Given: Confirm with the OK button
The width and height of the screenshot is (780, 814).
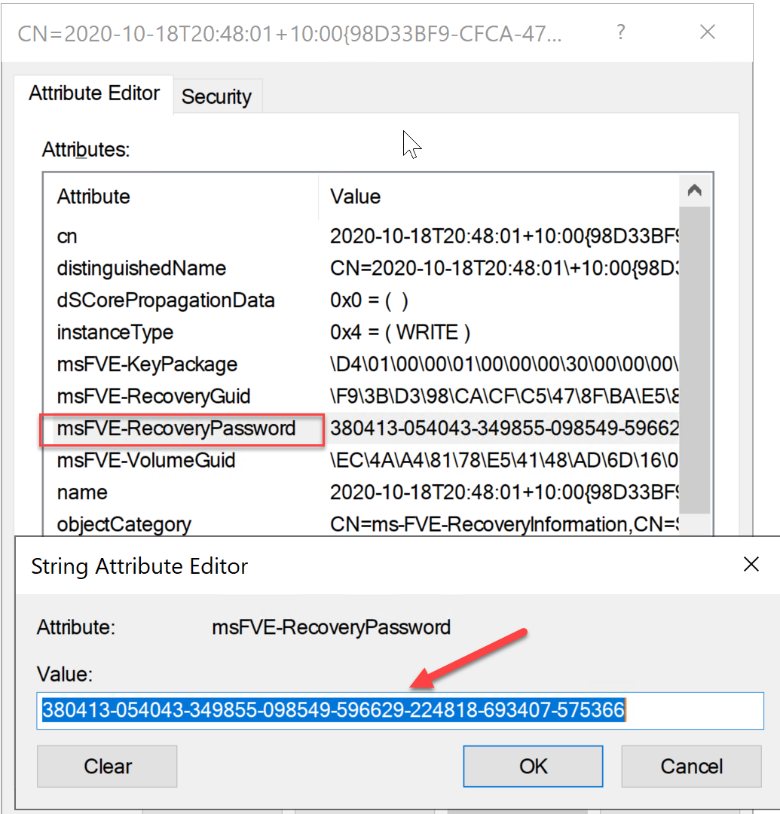Looking at the screenshot, I should tap(532, 766).
